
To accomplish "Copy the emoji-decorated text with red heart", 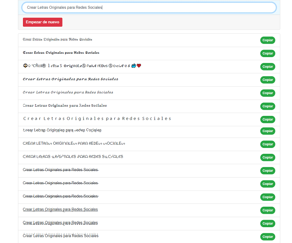I will point(267,67).
